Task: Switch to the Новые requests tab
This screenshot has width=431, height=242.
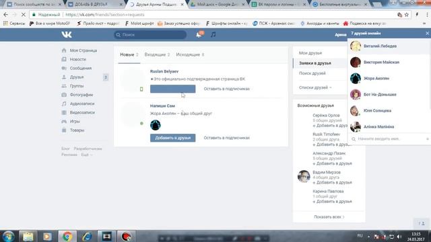Action: click(x=129, y=54)
